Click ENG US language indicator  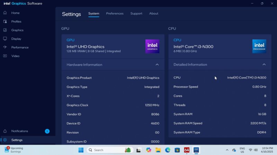click(x=242, y=150)
